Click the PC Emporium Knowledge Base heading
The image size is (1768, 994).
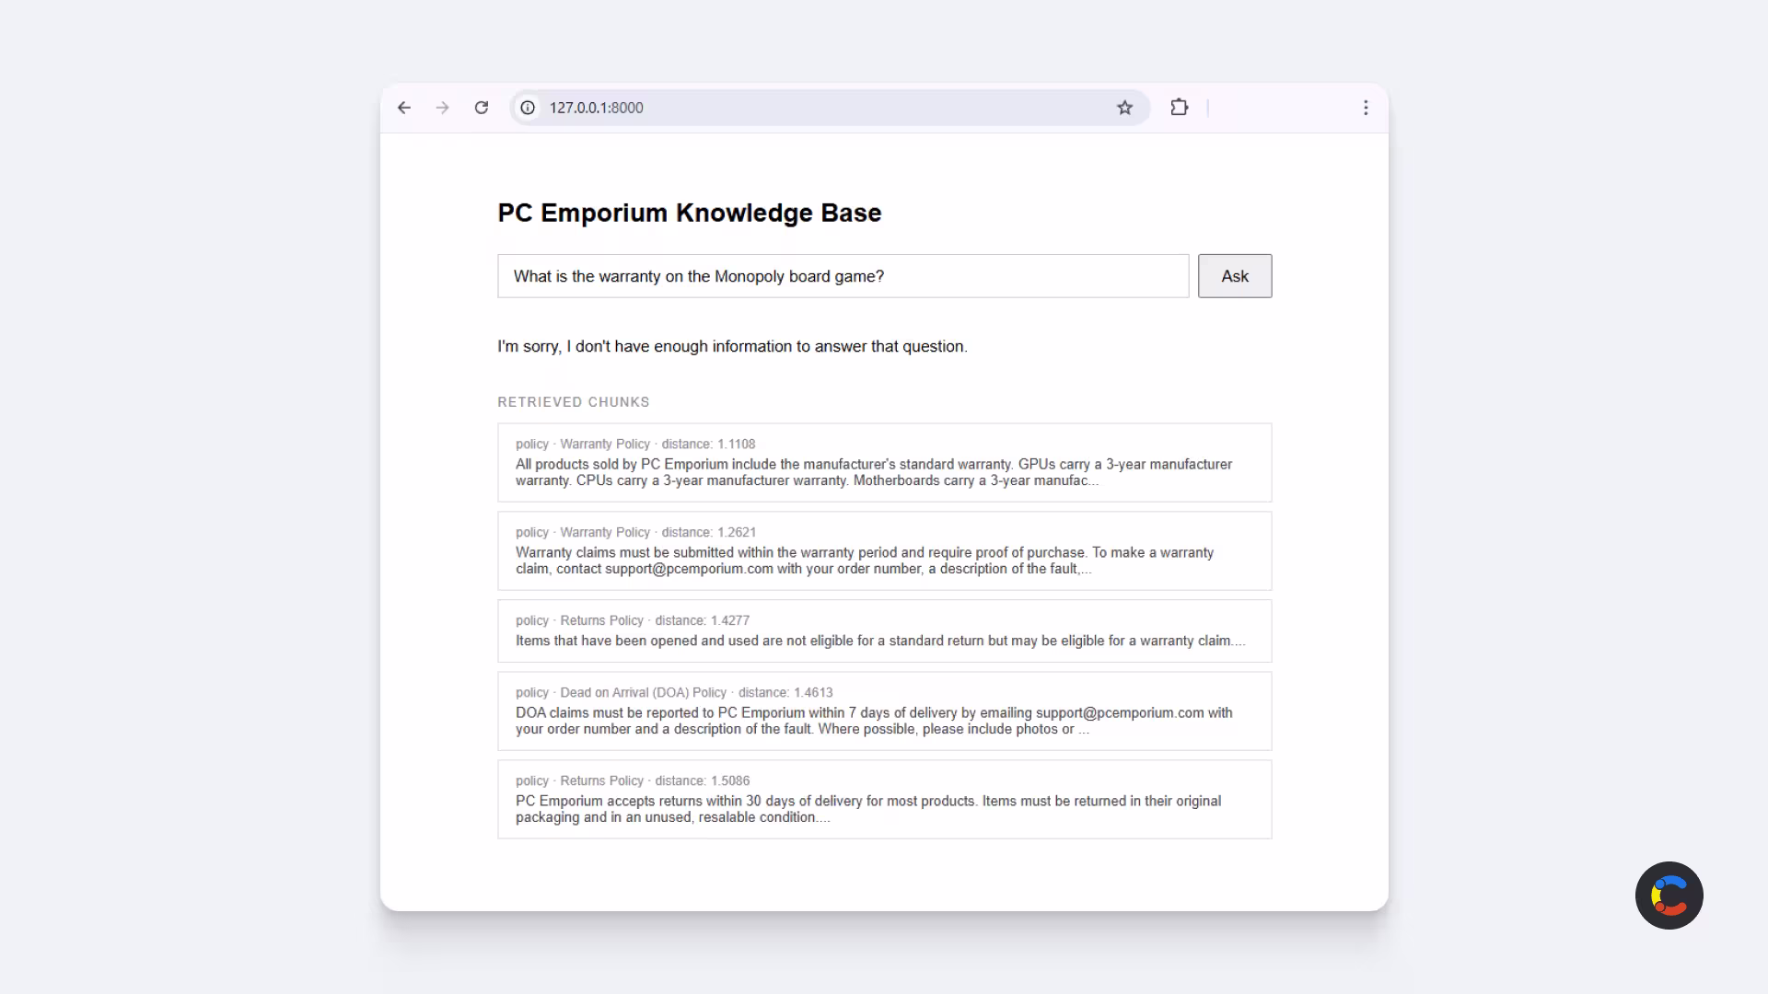click(x=690, y=213)
